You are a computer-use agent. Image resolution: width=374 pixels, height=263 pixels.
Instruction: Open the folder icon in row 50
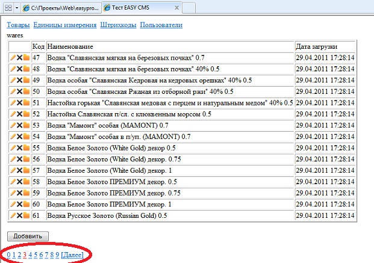coord(26,91)
